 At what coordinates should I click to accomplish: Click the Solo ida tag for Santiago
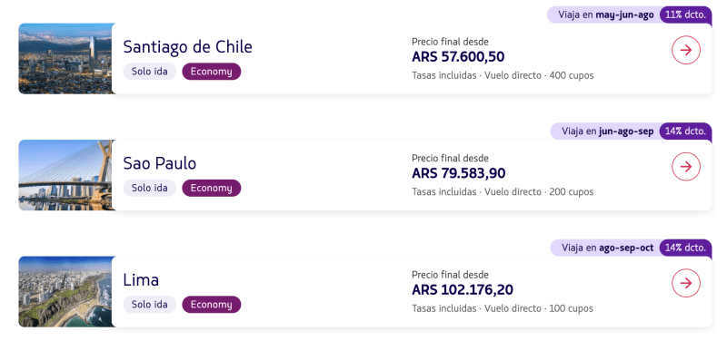[149, 72]
